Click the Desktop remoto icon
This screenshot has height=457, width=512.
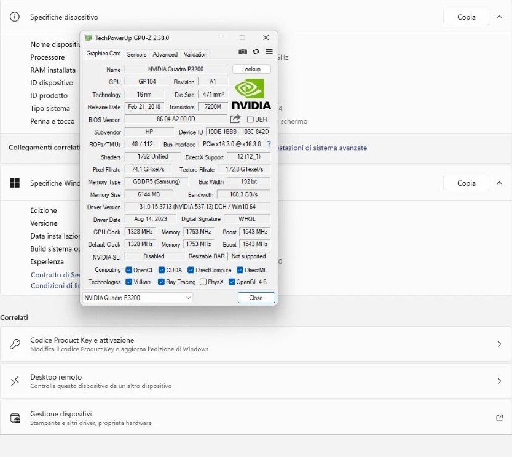pos(15,381)
